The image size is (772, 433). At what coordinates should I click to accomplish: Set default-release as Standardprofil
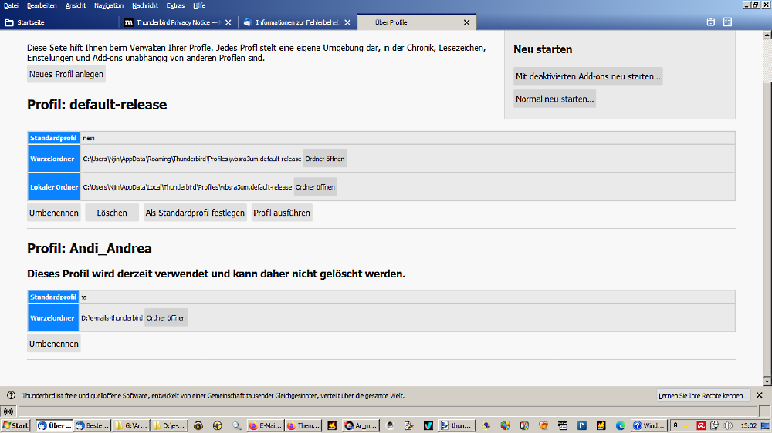tap(195, 213)
